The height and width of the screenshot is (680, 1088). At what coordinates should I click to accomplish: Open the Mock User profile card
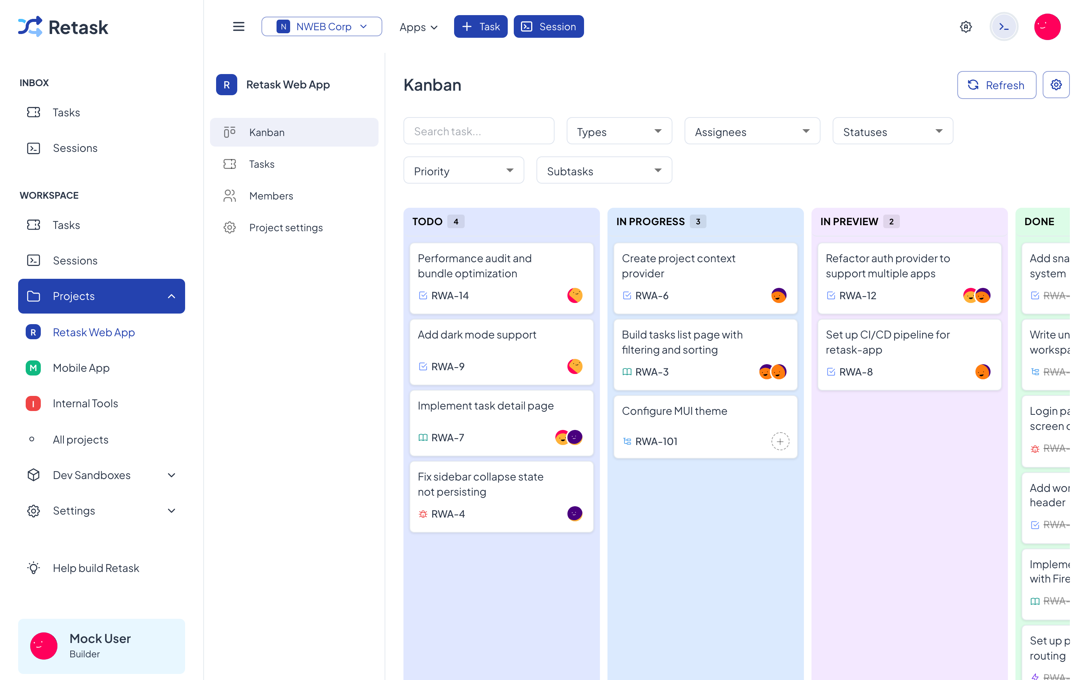coord(101,646)
